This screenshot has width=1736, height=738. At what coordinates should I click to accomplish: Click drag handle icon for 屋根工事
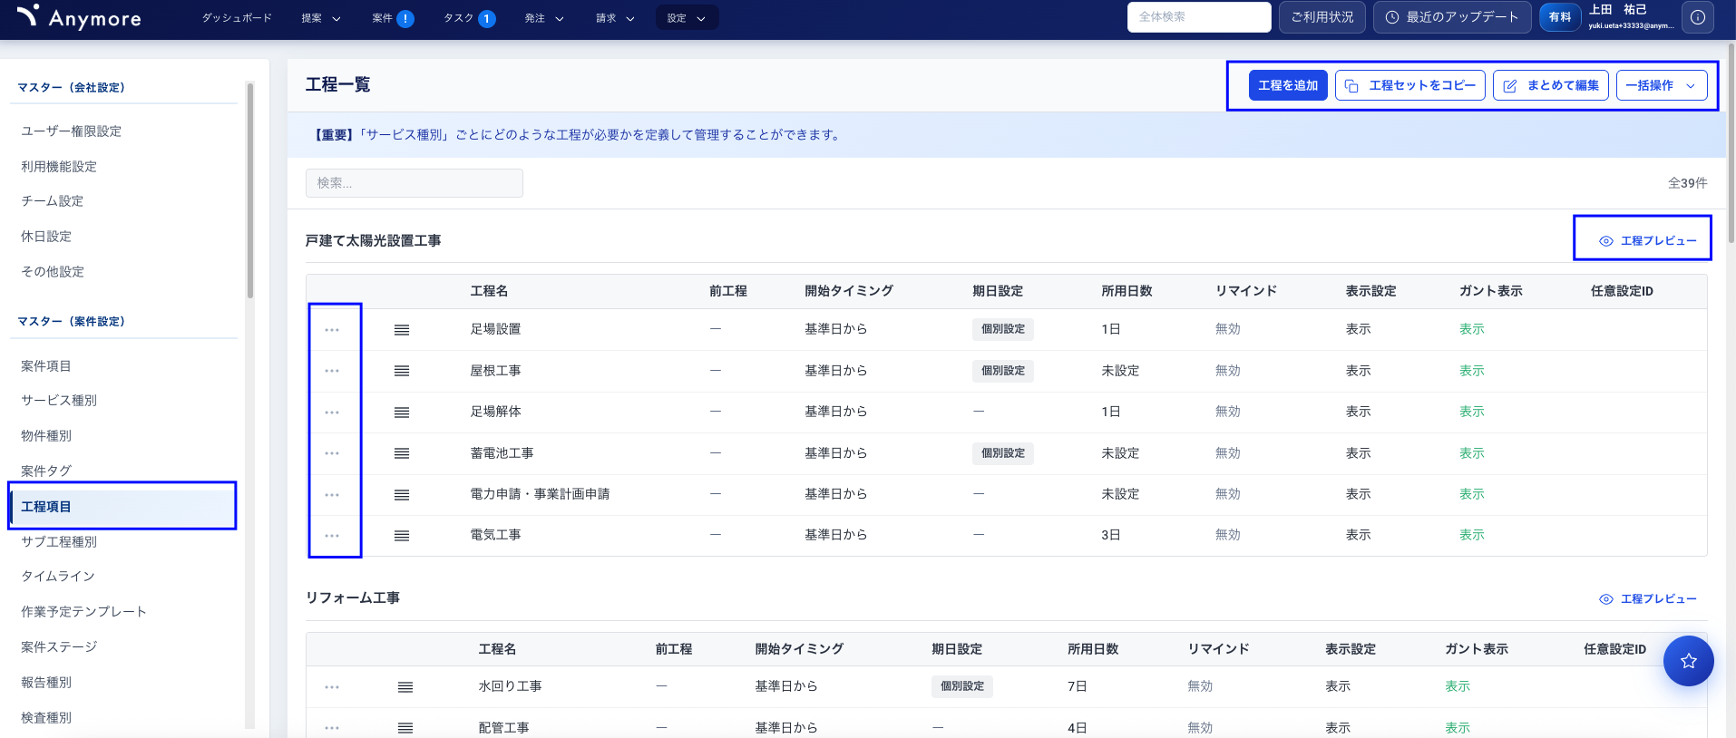(x=402, y=371)
